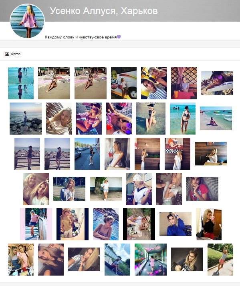Open the corridor photo with pink hearts
Viewport: 240px width, 286px height.
pos(151,260)
